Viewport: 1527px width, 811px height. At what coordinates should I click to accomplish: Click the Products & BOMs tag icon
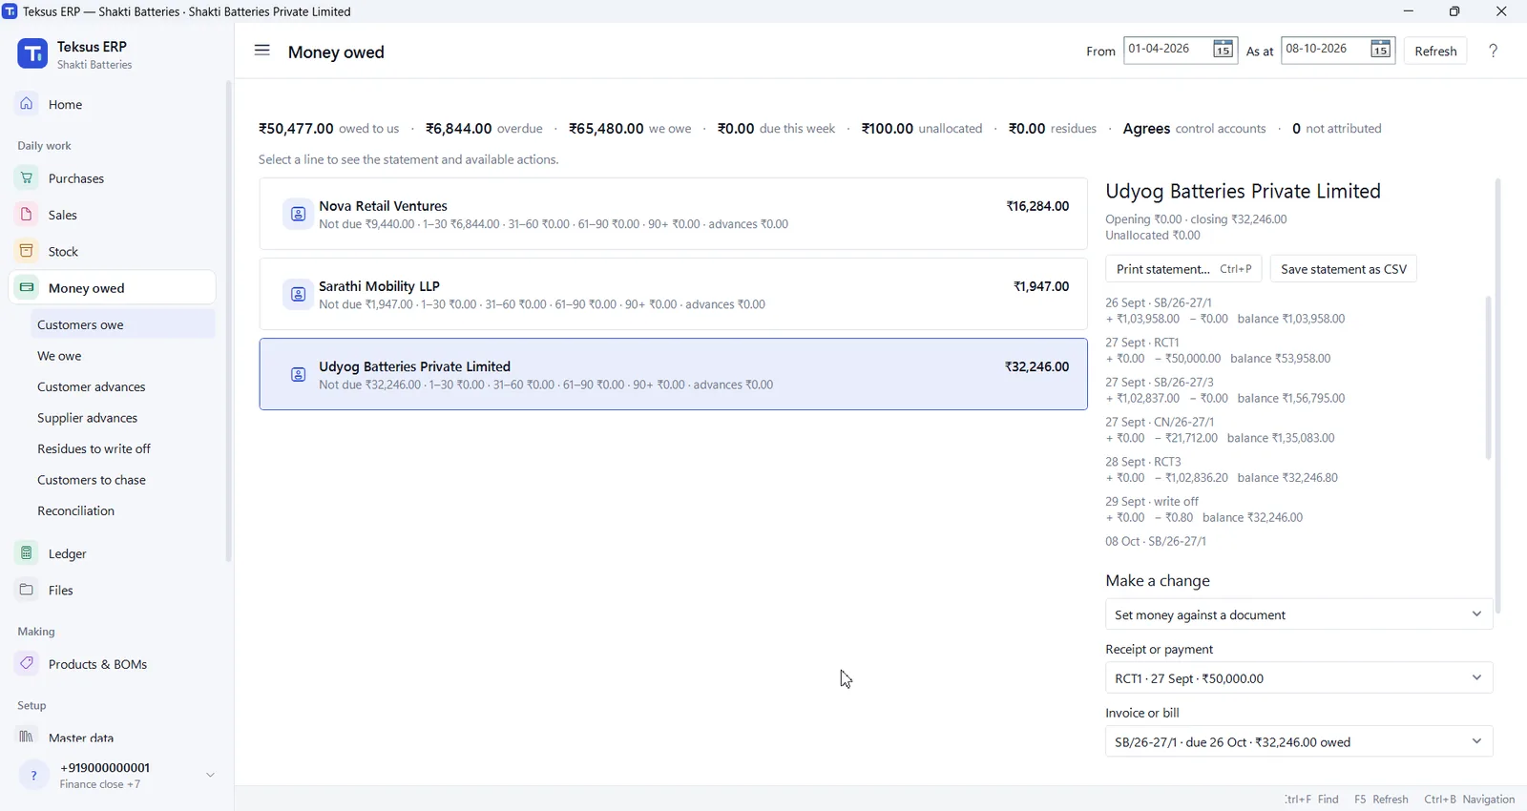27,663
